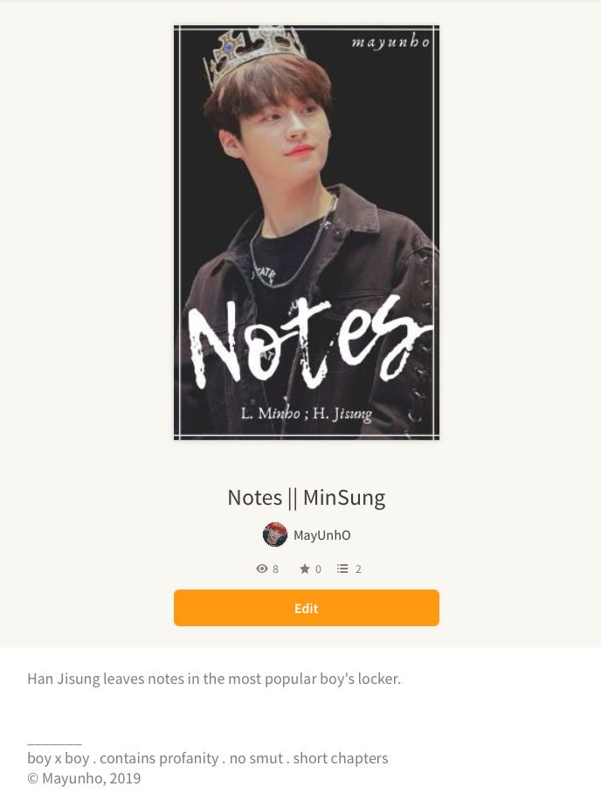Click the chapters count number 2
The width and height of the screenshot is (601, 793).
(x=358, y=569)
